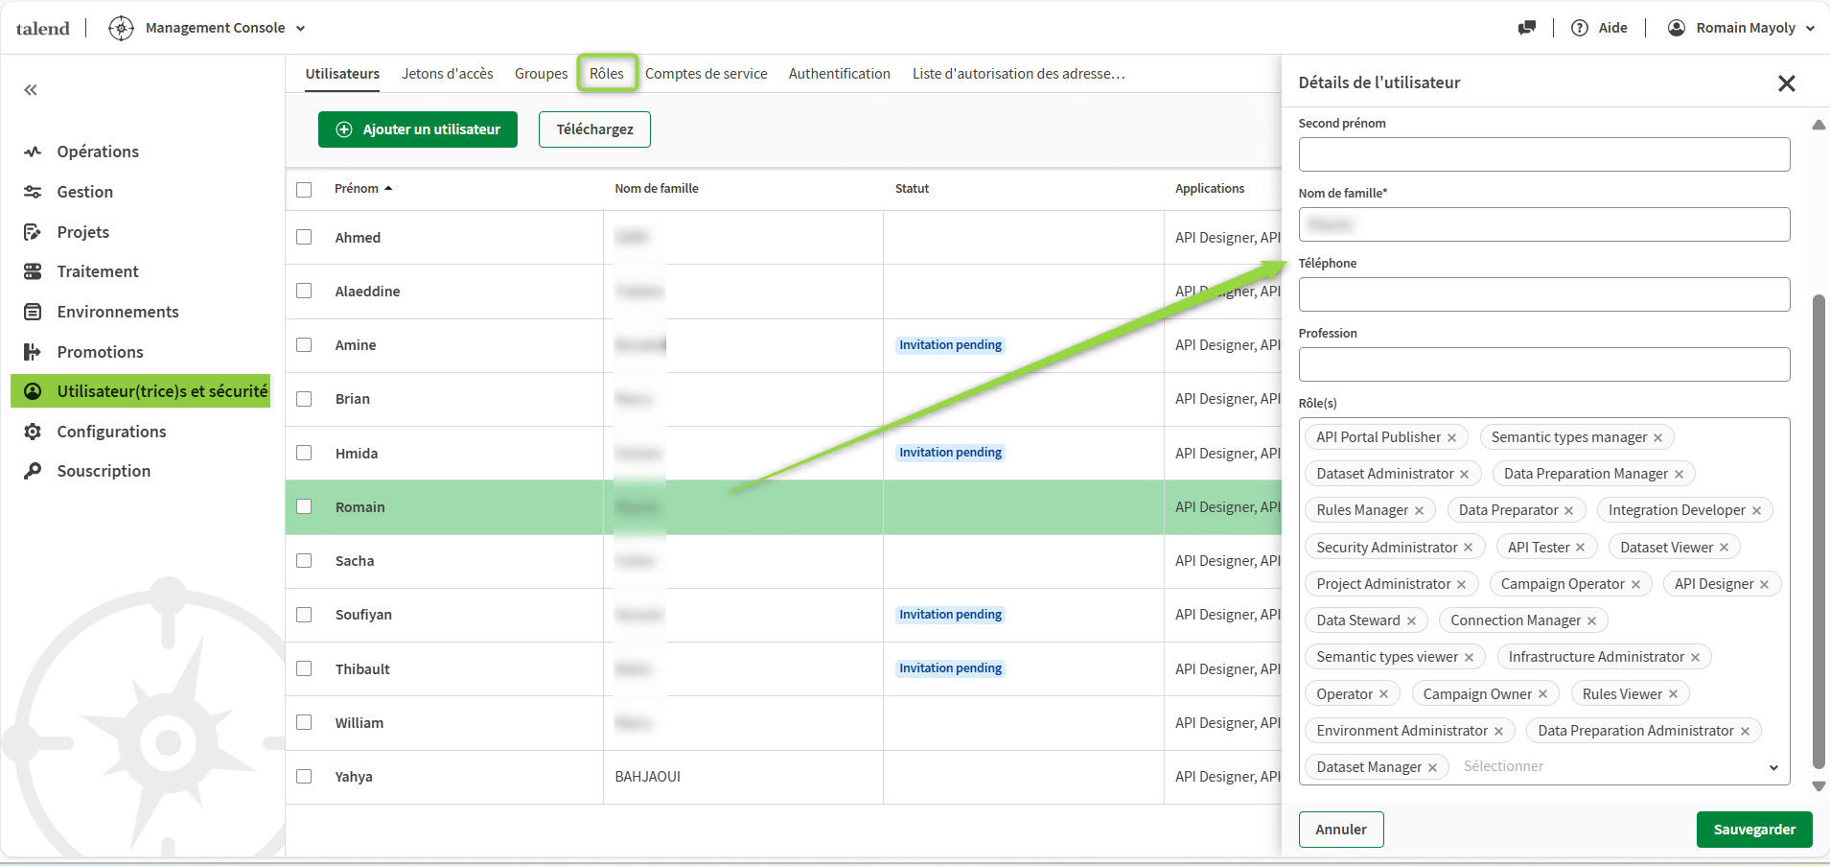Viewport: 1830px width, 866px height.
Task: Expand the Sélectionner roles dropdown
Action: pos(1772,766)
